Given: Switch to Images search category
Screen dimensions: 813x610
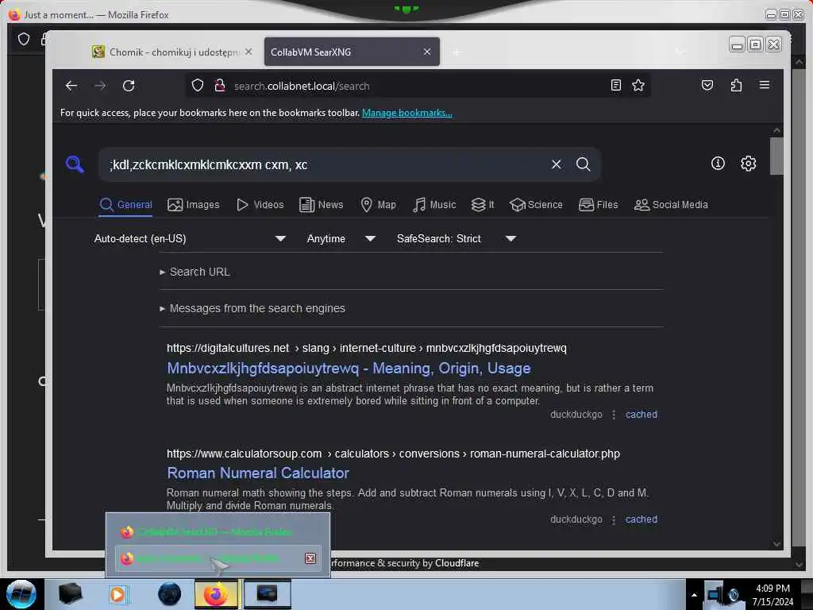Looking at the screenshot, I should (194, 205).
